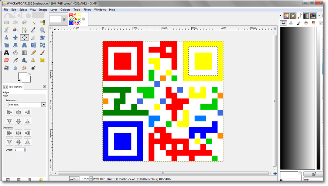Toggle the Quick Mask button
This screenshot has width=328, height=186.
coord(51,173)
